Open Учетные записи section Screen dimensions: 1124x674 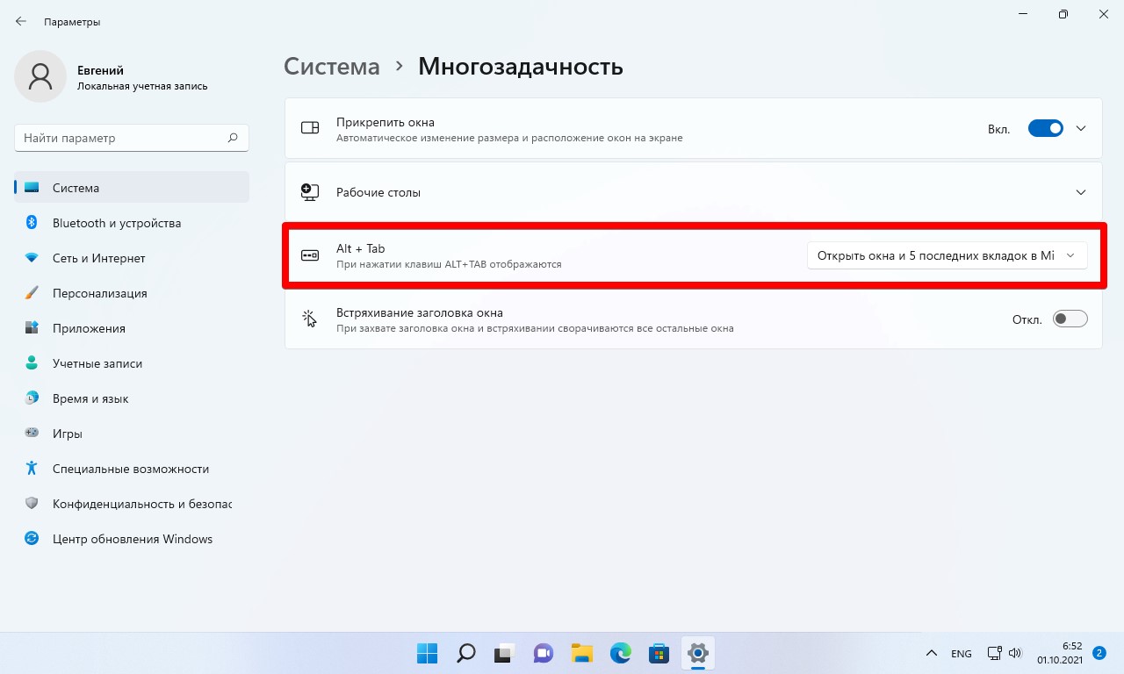tap(132, 363)
